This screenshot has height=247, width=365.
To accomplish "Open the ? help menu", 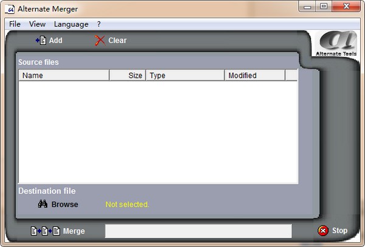I will [99, 24].
